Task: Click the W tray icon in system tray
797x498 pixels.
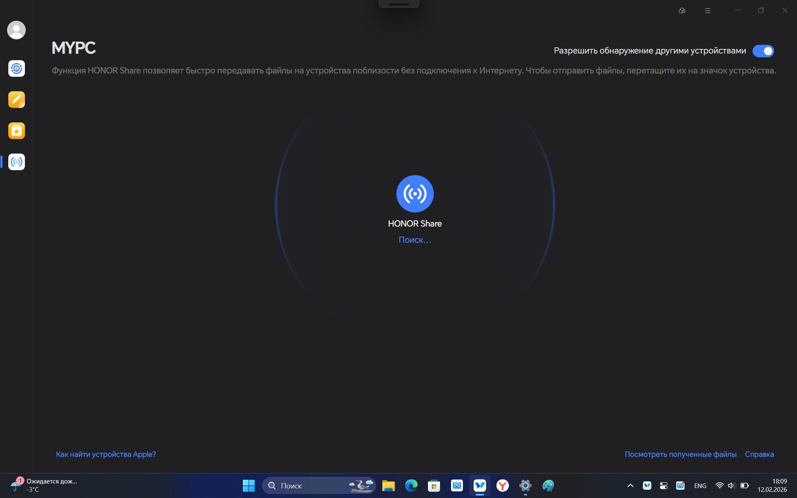Action: 647,486
